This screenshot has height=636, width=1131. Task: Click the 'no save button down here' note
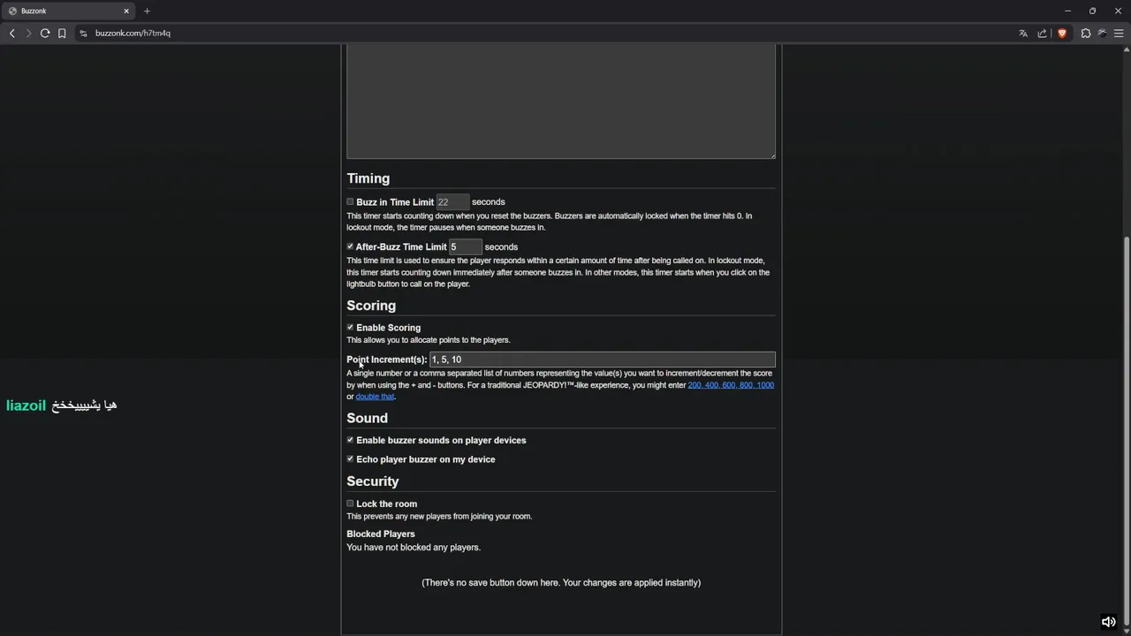click(561, 583)
